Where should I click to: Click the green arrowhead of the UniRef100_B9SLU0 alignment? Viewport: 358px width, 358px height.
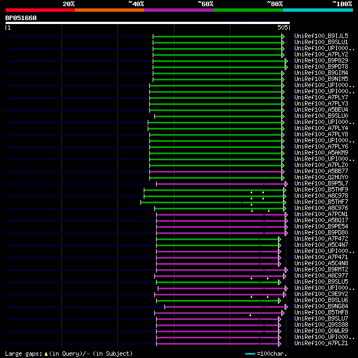click(283, 116)
